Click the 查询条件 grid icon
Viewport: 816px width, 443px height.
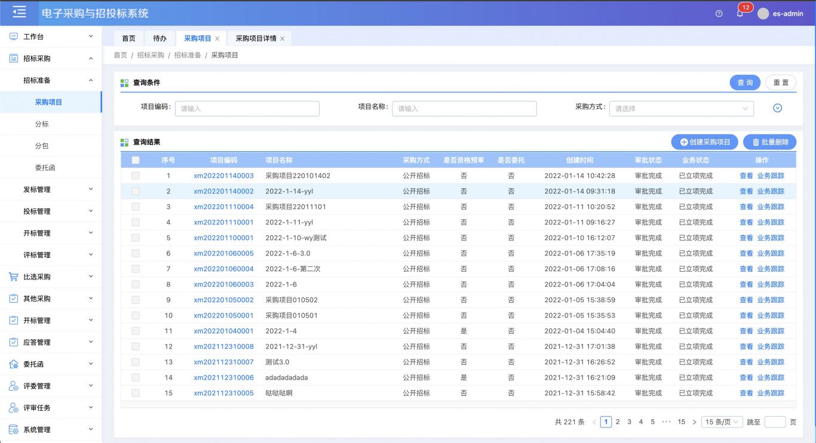click(x=124, y=82)
